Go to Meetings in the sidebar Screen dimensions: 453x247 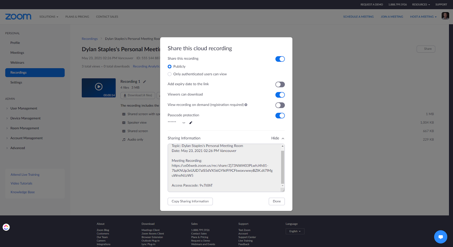(x=17, y=53)
